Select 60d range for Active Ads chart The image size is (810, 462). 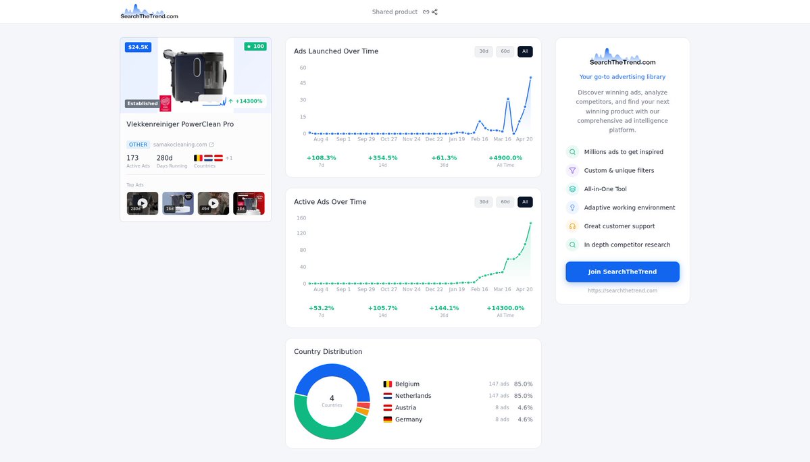click(505, 202)
